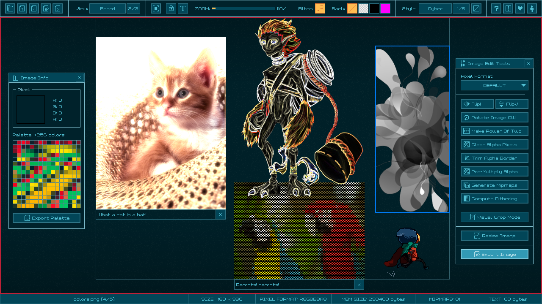The image size is (542, 304).
Task: Click the 'Palette: +256 colors' label
Action: (x=39, y=135)
